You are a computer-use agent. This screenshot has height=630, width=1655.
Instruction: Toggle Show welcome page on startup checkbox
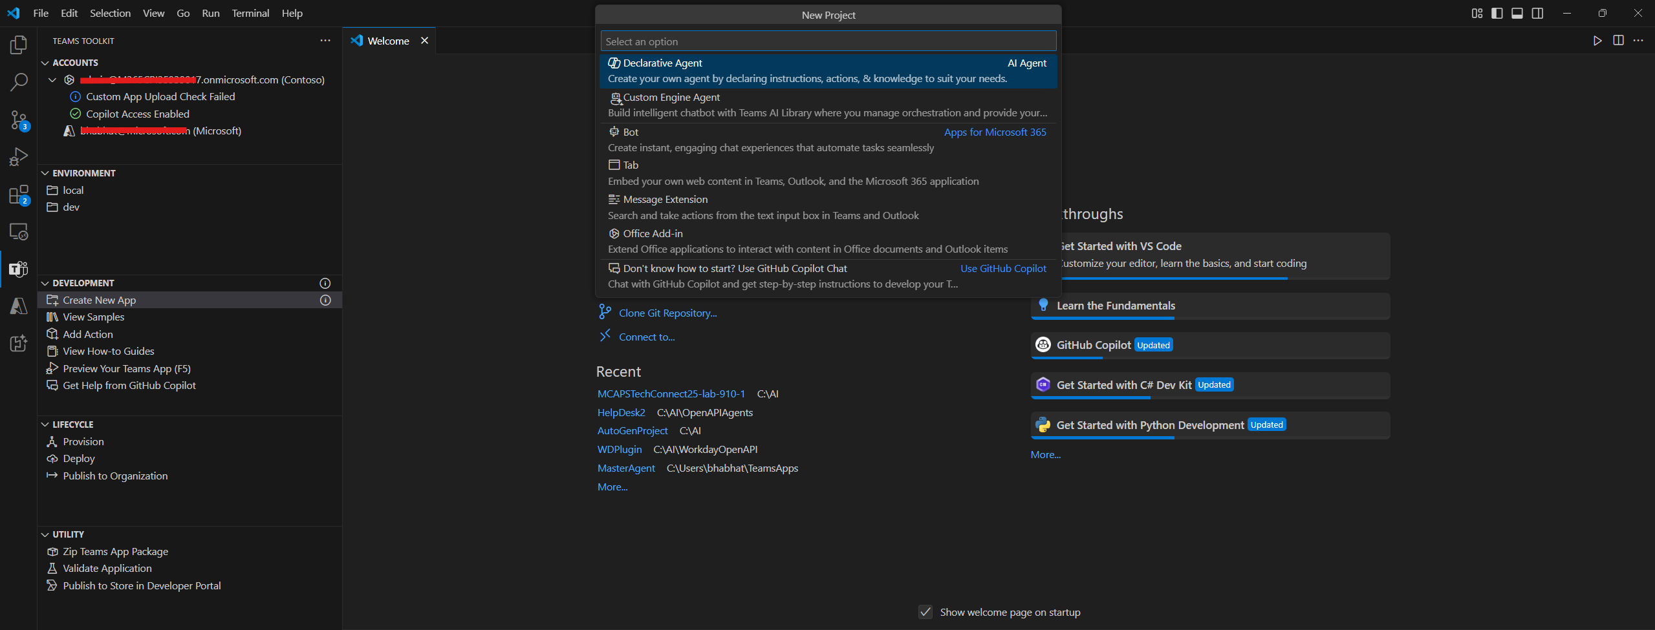point(925,612)
